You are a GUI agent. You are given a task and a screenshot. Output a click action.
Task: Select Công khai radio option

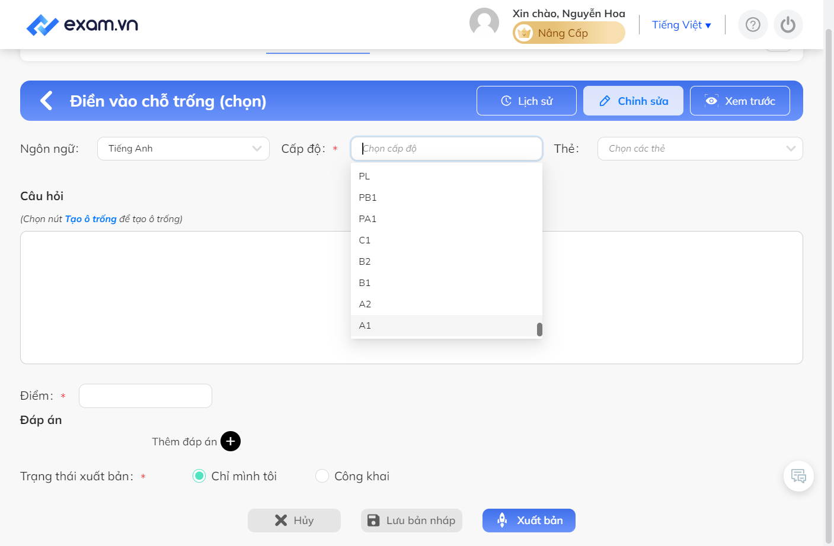322,476
